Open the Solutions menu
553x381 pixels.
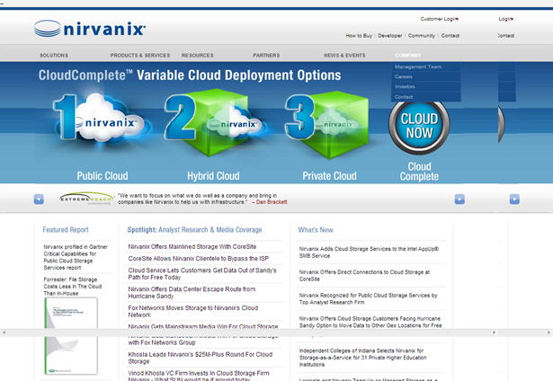[x=54, y=56]
